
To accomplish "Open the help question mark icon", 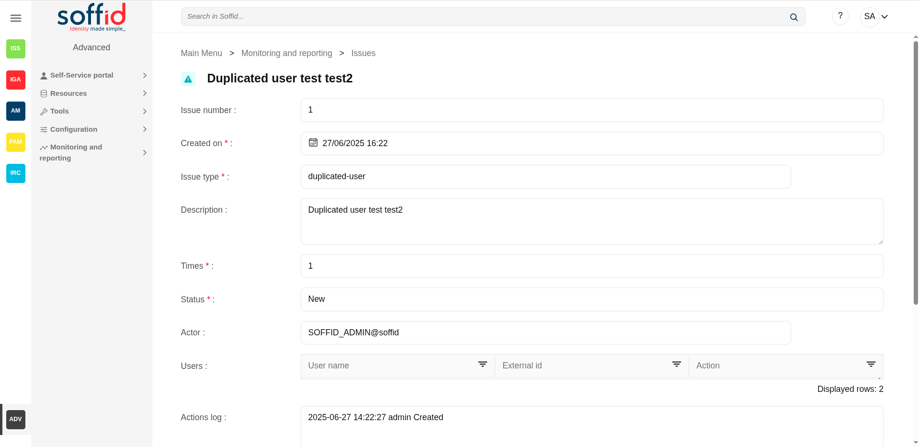I will click(x=840, y=16).
